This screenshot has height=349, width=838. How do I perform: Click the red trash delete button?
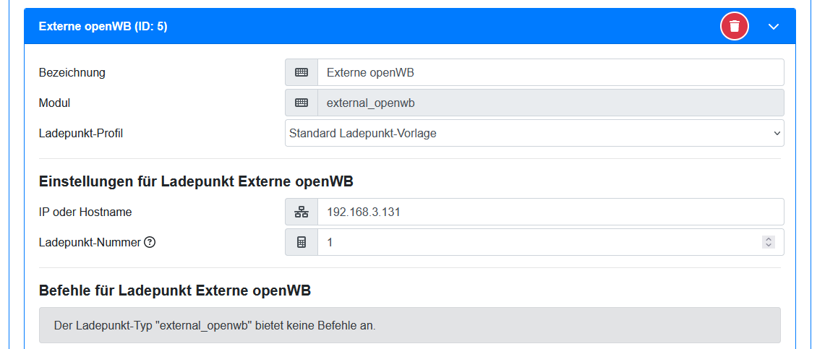[x=734, y=27]
